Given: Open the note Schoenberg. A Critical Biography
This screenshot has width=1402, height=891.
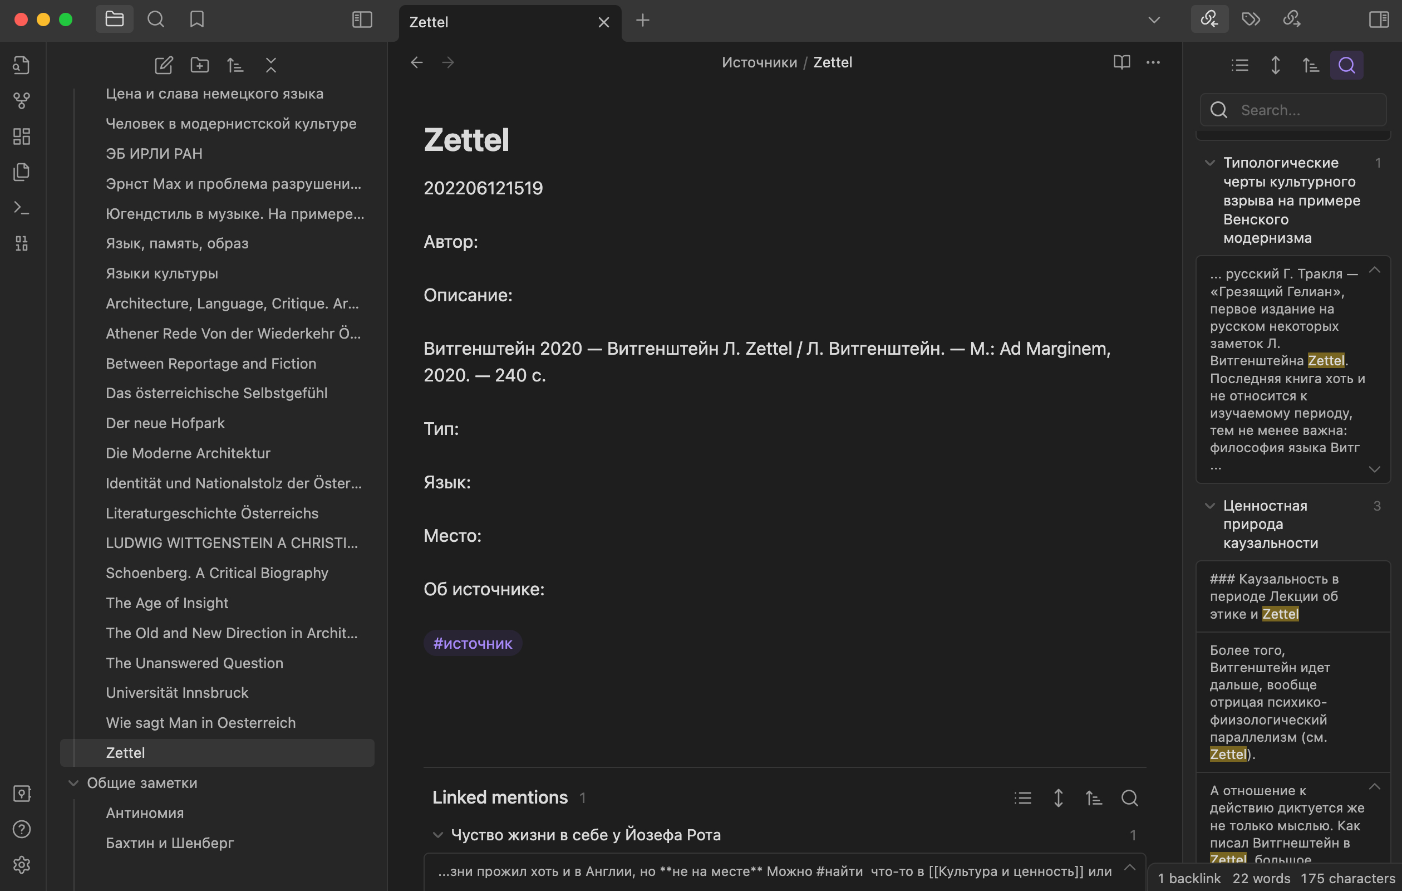Looking at the screenshot, I should coord(217,573).
